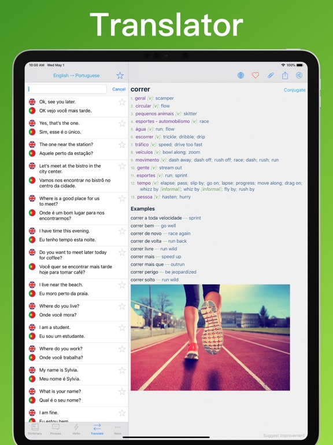Tap Cancel next to search field
Viewport: 333px width, 445px height.
click(119, 89)
